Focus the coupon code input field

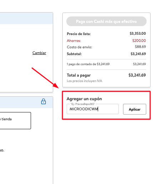point(93,109)
